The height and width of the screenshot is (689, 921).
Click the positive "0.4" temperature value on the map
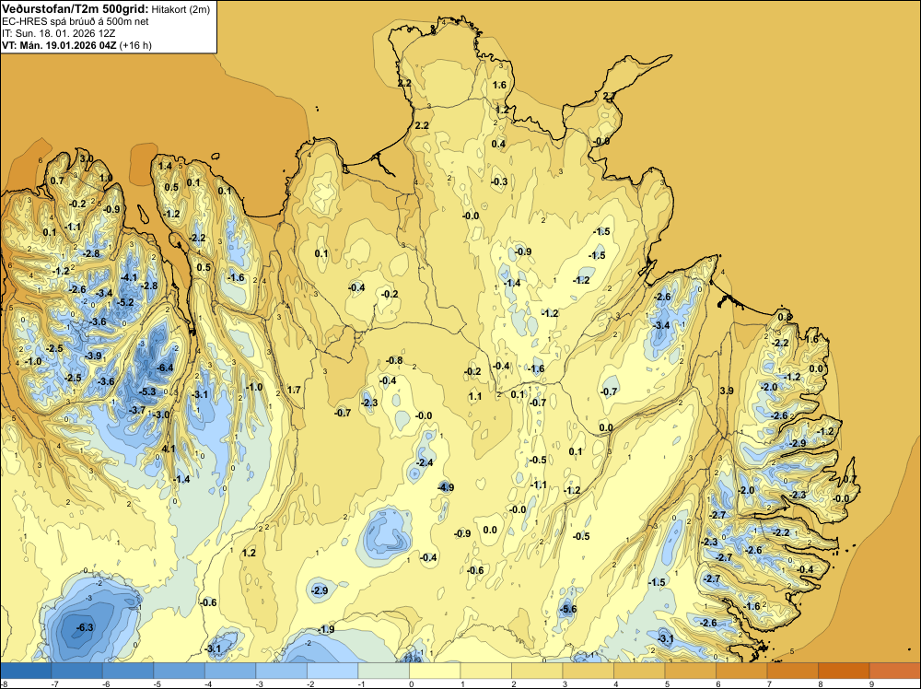[498, 144]
